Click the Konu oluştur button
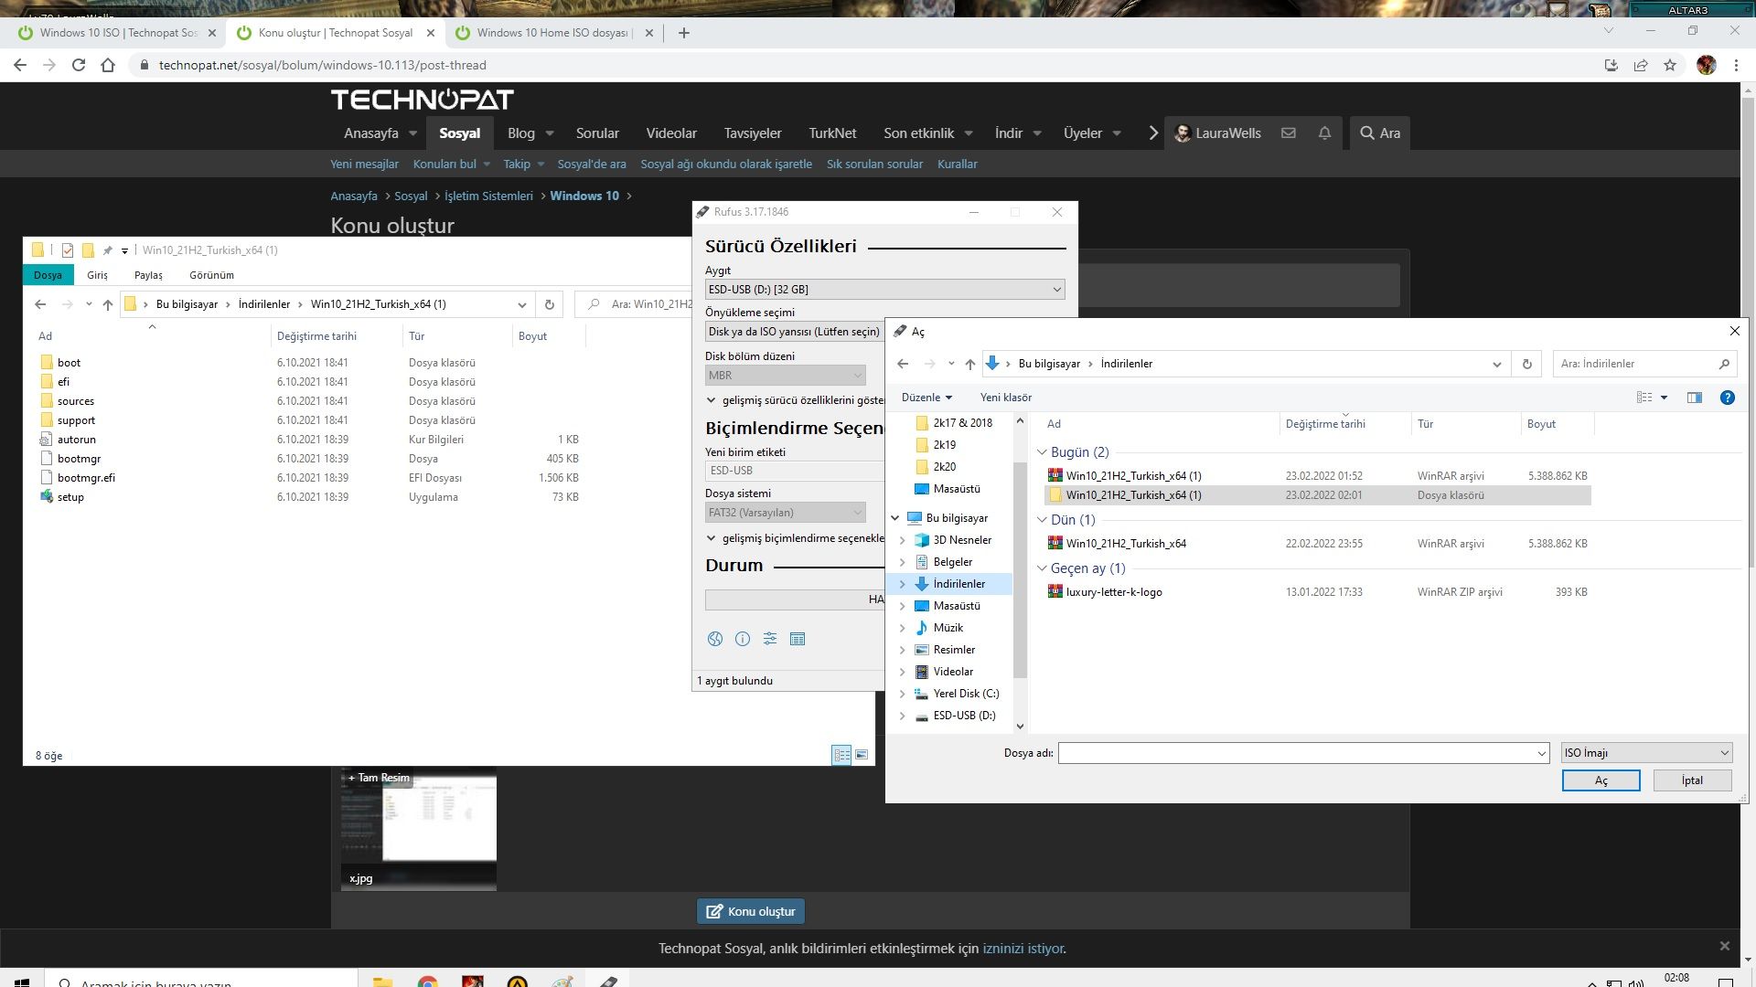This screenshot has width=1756, height=987. [x=751, y=911]
